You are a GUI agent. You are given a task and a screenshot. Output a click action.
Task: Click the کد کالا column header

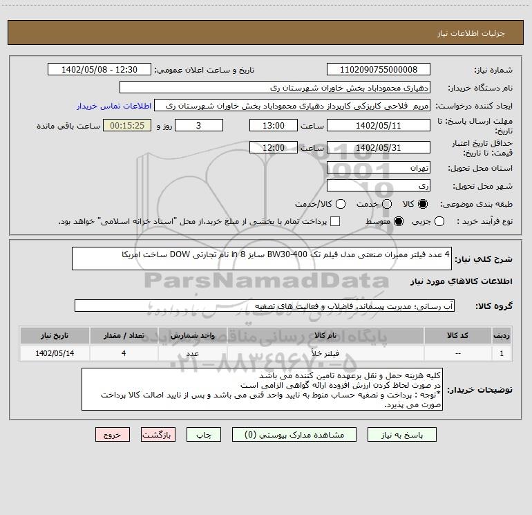[x=457, y=336]
